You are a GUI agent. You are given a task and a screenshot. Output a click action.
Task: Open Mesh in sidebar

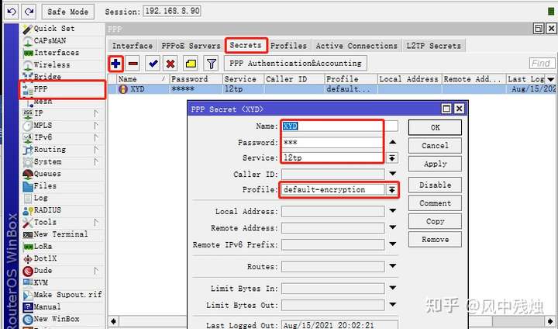[x=43, y=102]
